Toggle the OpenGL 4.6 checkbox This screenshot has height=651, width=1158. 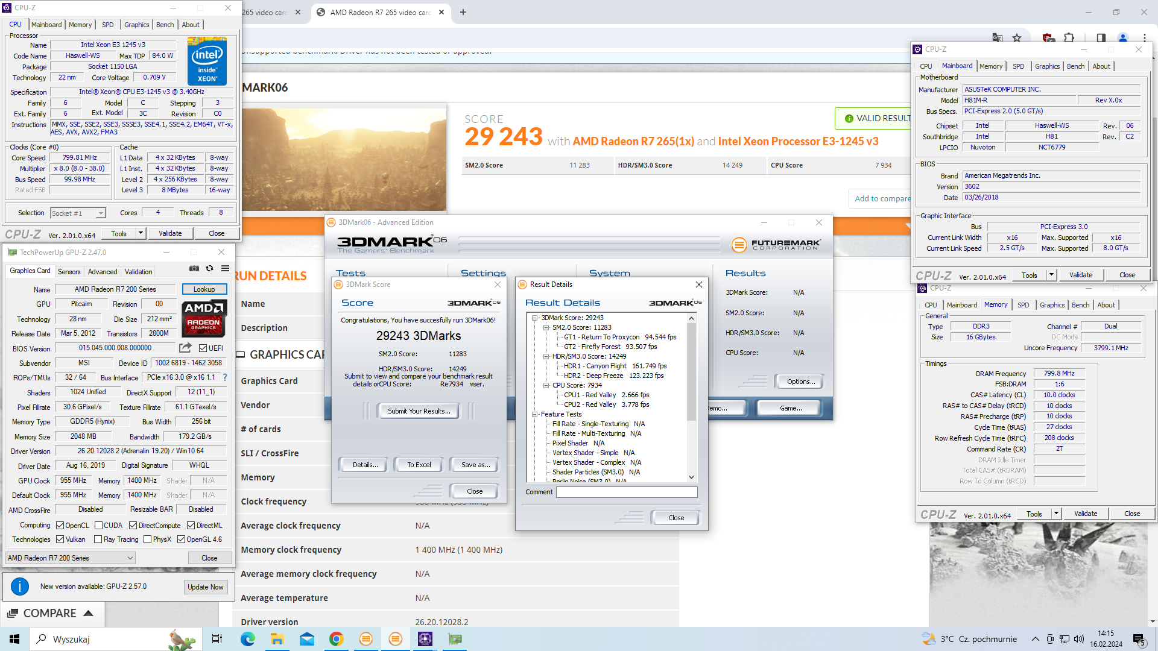click(181, 539)
